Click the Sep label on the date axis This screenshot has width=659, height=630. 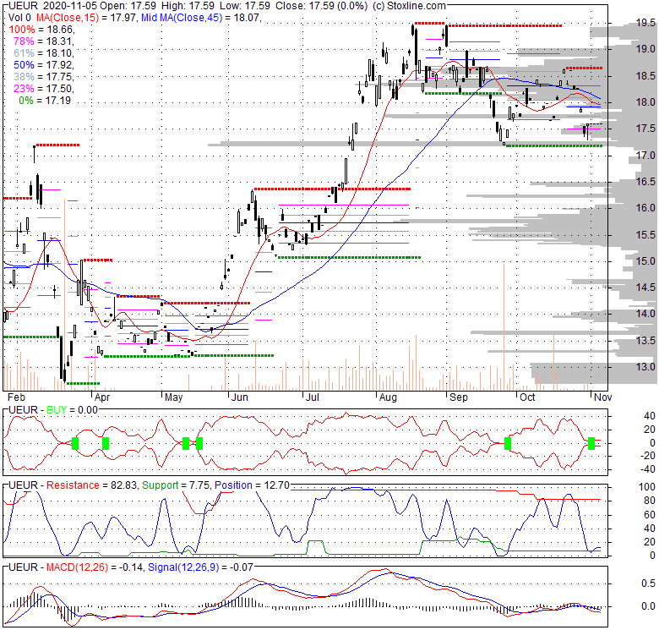click(458, 397)
